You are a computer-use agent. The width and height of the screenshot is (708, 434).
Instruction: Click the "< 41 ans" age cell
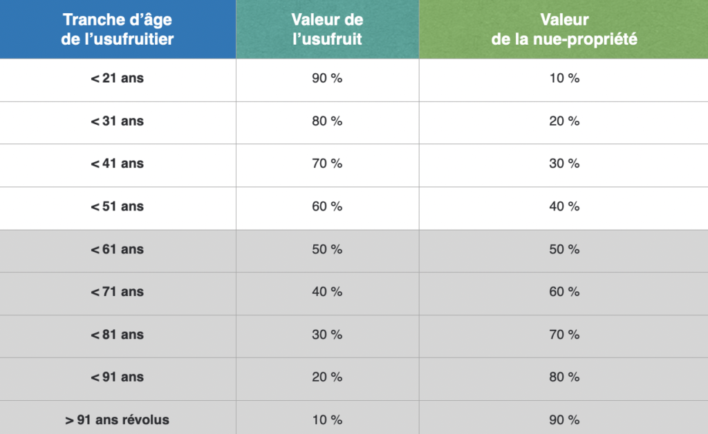118,164
